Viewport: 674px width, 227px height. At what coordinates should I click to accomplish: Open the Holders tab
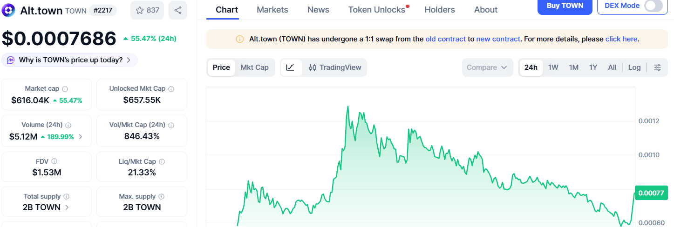tap(440, 10)
